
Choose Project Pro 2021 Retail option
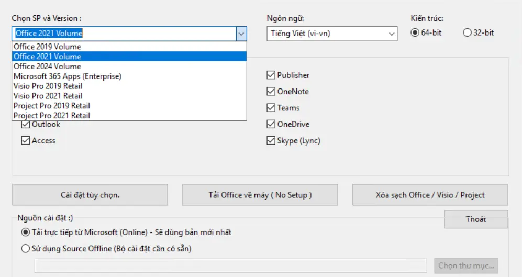tap(51, 116)
